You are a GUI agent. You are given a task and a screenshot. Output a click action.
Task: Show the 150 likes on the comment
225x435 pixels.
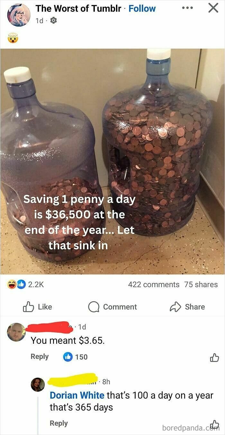pyautogui.click(x=76, y=357)
